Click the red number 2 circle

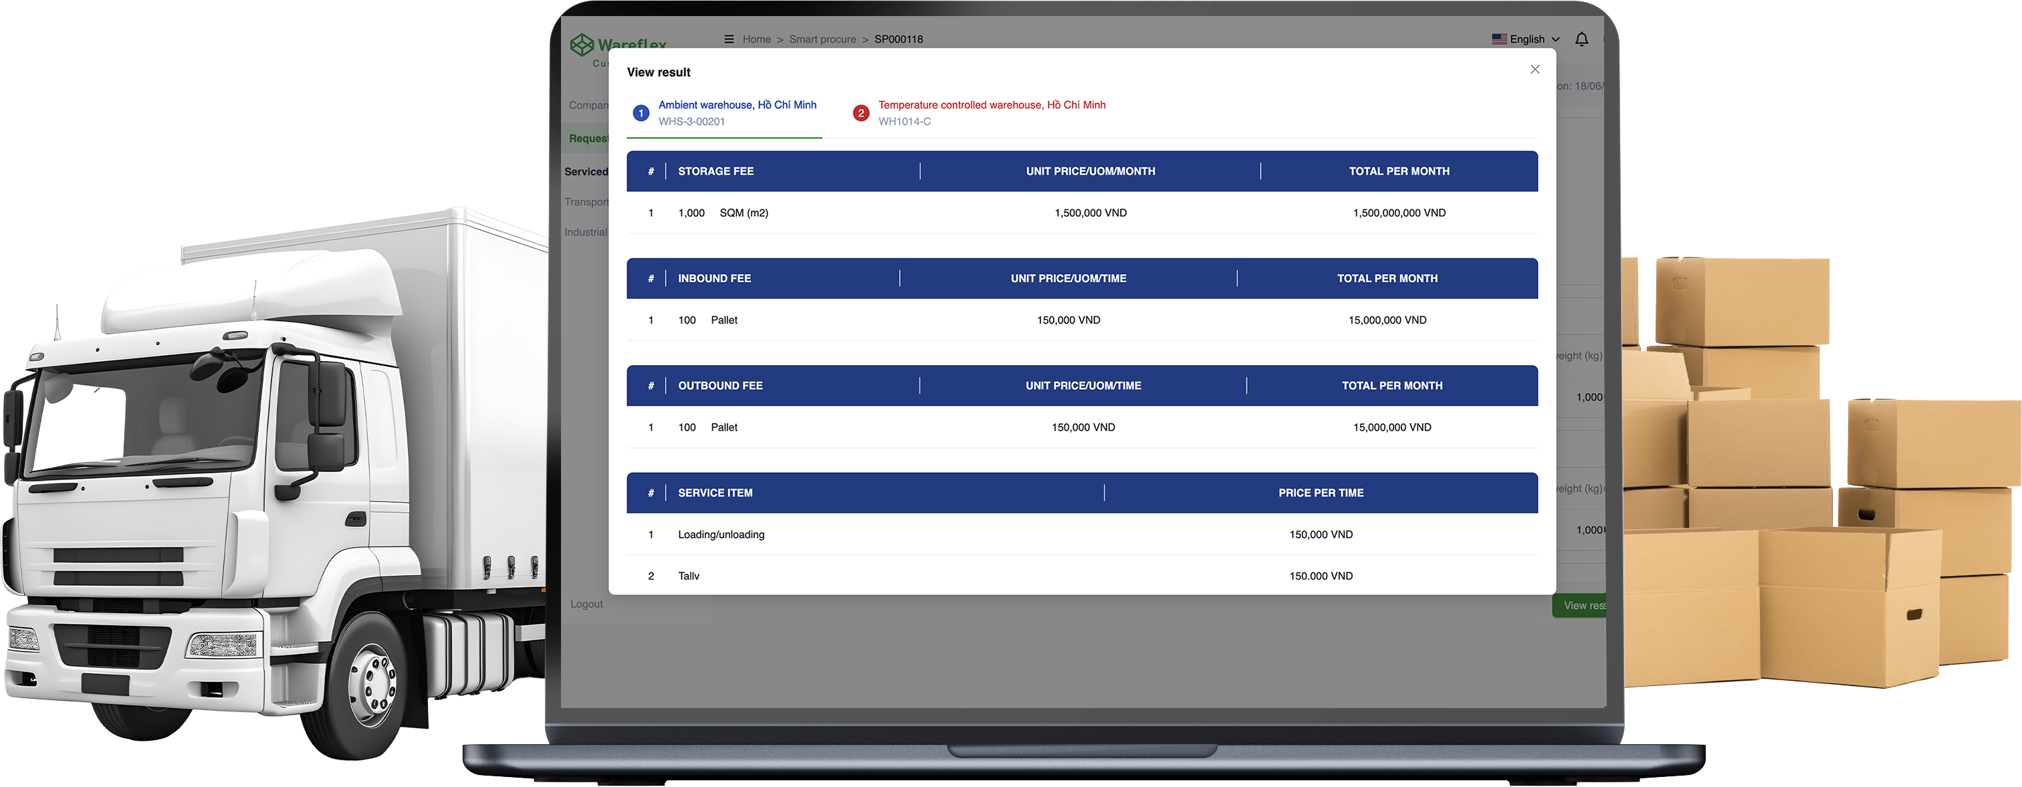click(861, 113)
